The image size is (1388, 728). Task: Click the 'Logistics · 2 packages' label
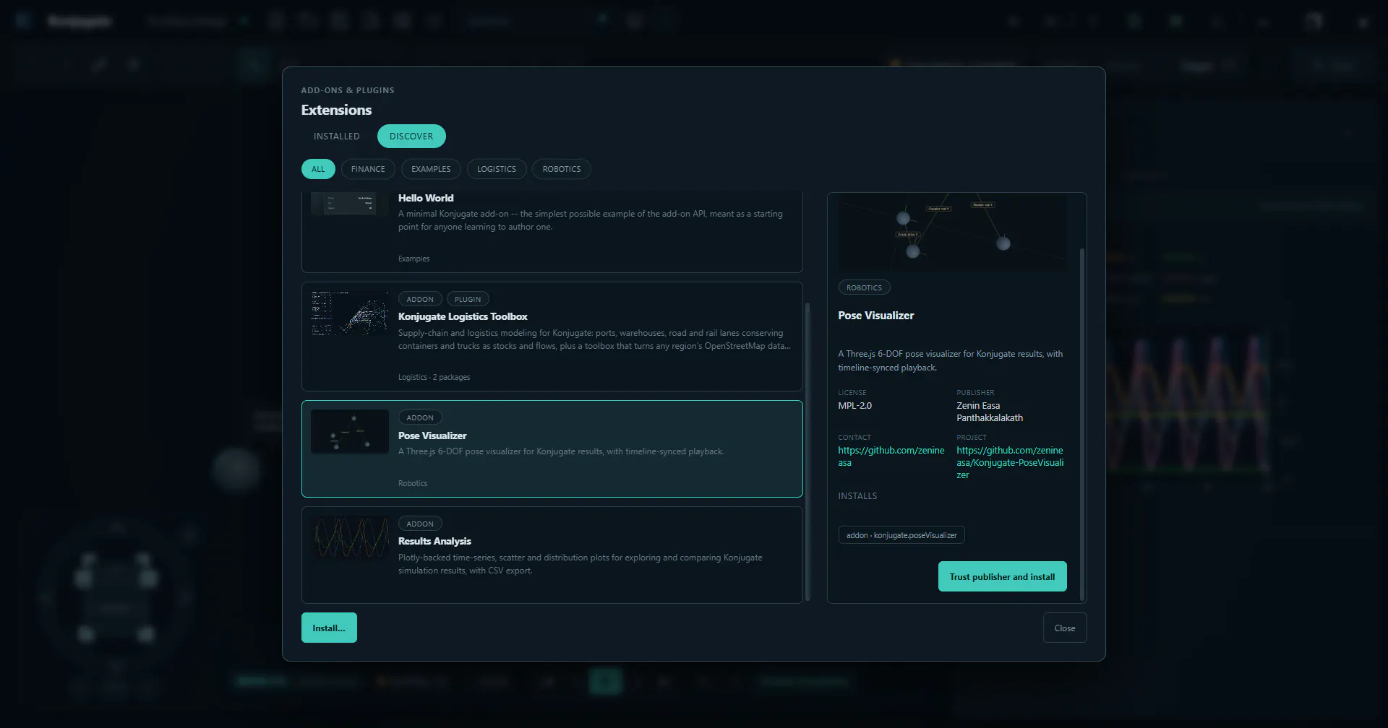click(x=434, y=377)
